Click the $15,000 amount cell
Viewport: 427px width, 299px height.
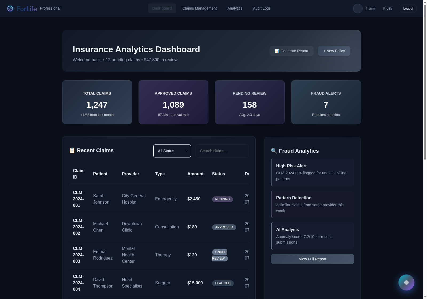(195, 283)
